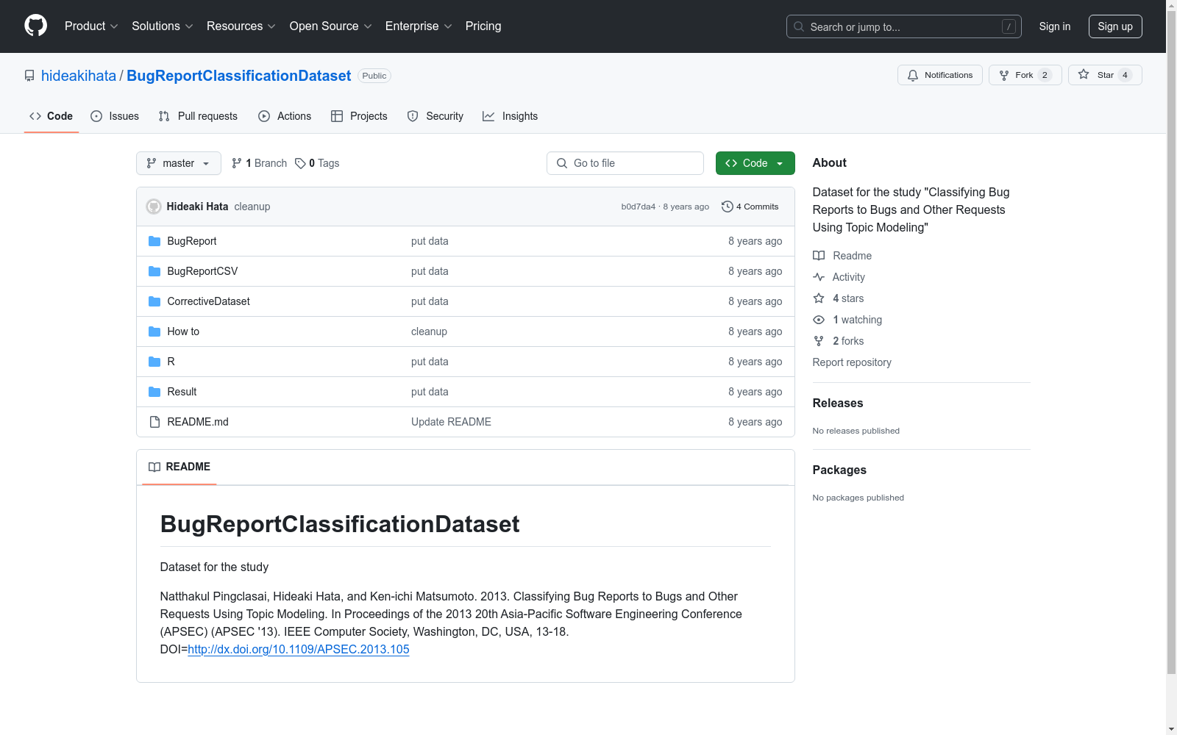Open the DOI link dx.doi.org/10.1109/APSEC.2013.105

(x=299, y=650)
